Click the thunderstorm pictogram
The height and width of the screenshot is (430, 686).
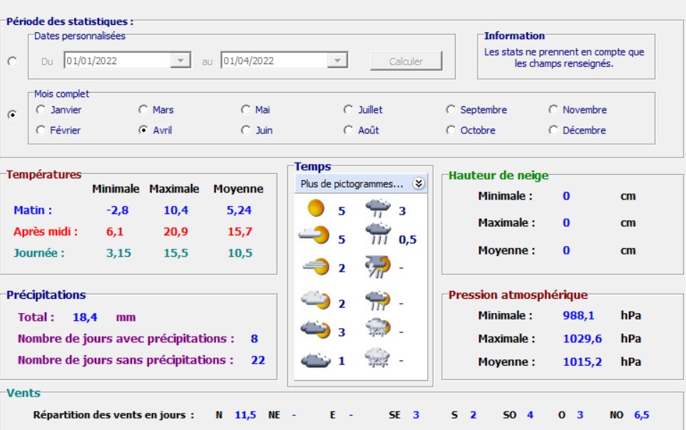pyautogui.click(x=378, y=267)
